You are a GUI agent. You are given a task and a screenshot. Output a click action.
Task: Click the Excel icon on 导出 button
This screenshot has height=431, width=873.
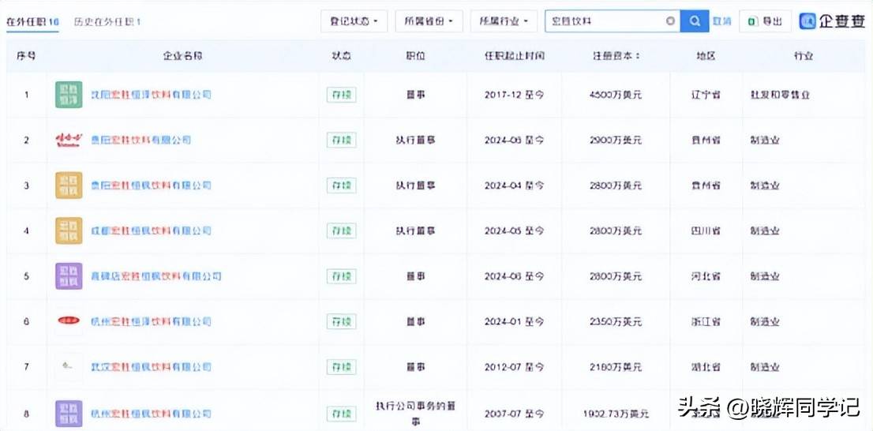[x=752, y=21]
